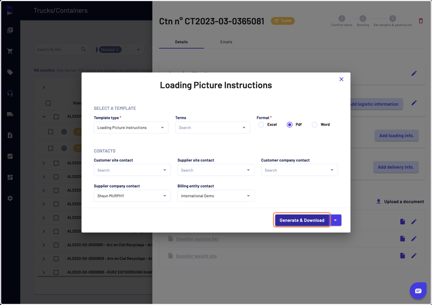Click the Confirm dates step

(342, 21)
